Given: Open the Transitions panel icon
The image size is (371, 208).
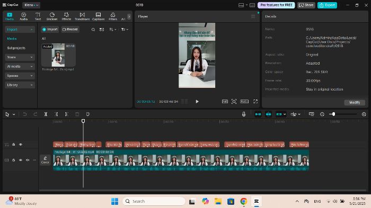Looking at the screenshot, I should (82, 16).
